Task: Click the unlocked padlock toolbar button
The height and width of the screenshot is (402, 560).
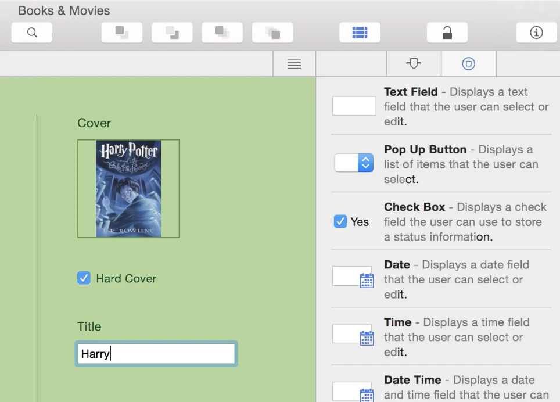Action: tap(447, 33)
